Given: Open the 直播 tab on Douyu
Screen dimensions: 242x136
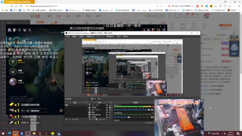Looking at the screenshot, I should click(59, 16).
